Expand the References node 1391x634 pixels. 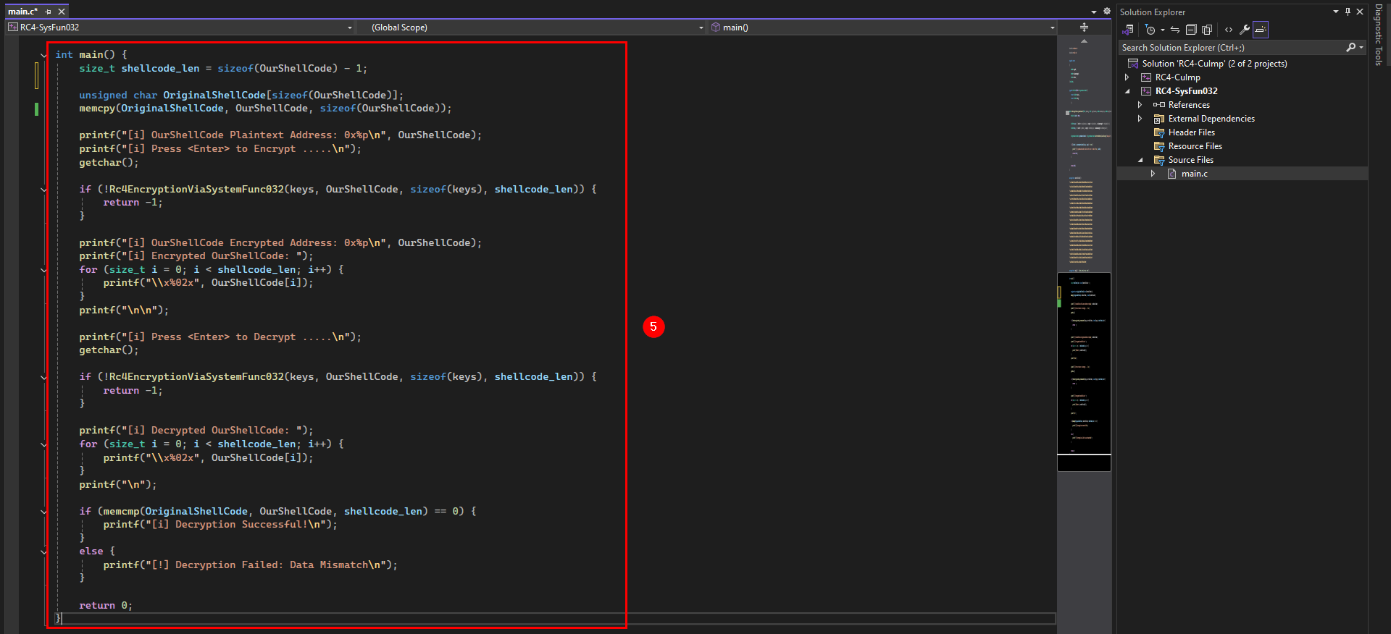point(1140,105)
